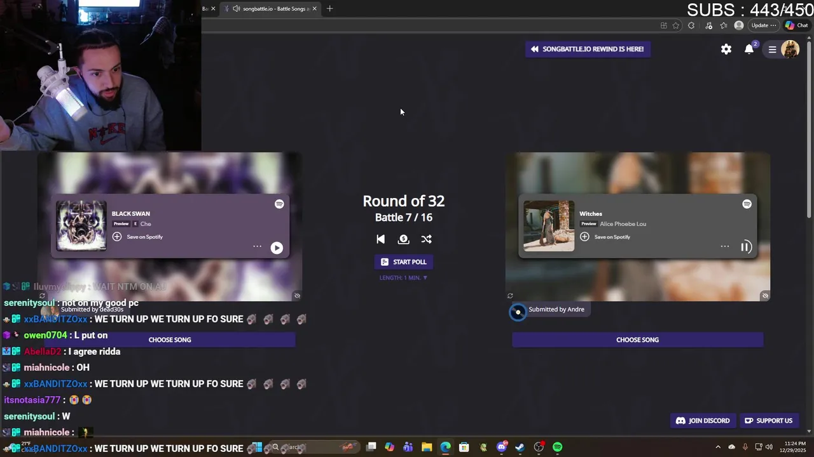Open a new browser tab
Screen dimensions: 814x457
coord(329,9)
